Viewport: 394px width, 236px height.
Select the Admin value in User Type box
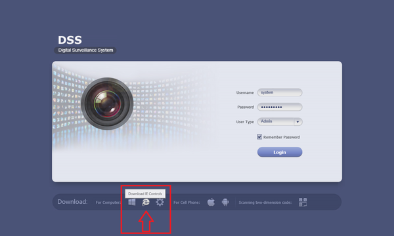click(x=267, y=121)
